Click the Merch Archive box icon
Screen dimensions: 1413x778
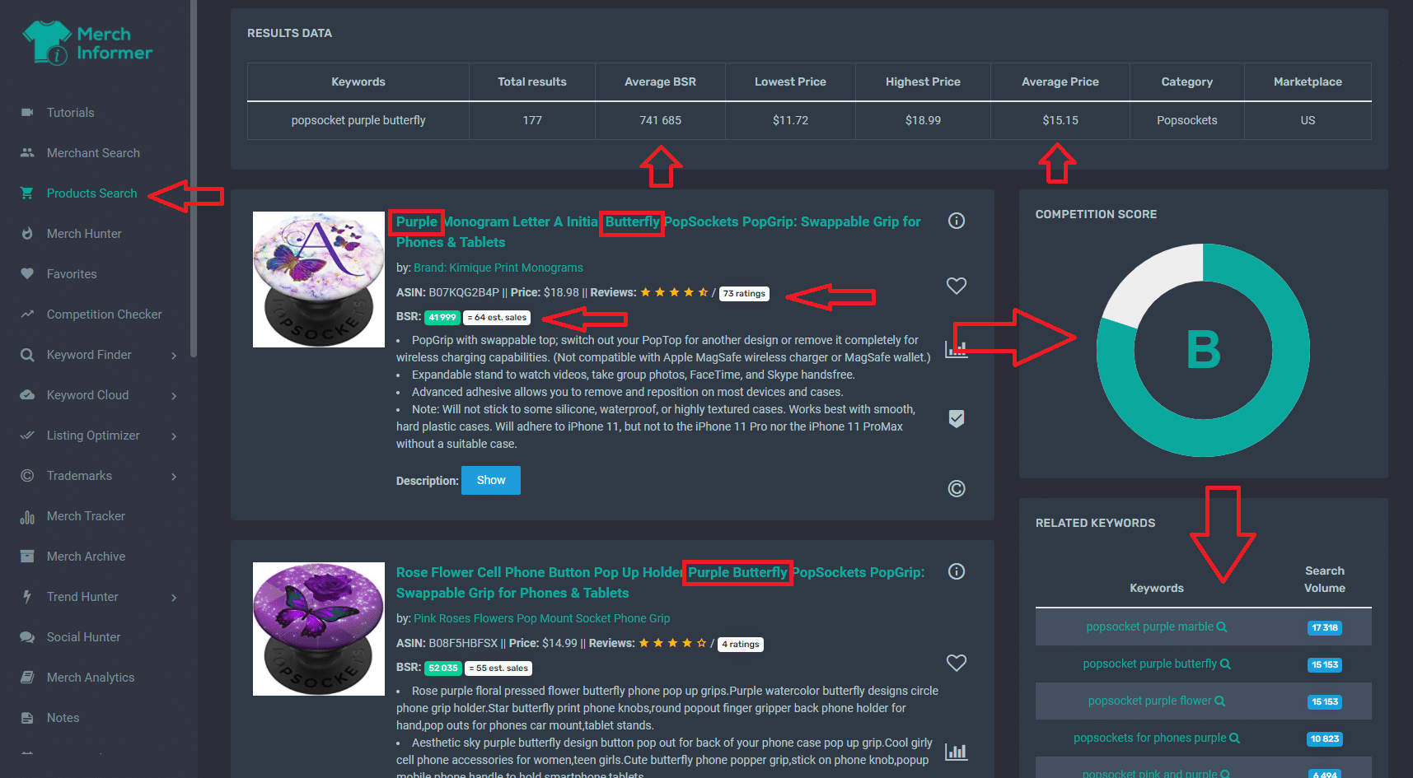click(x=27, y=556)
